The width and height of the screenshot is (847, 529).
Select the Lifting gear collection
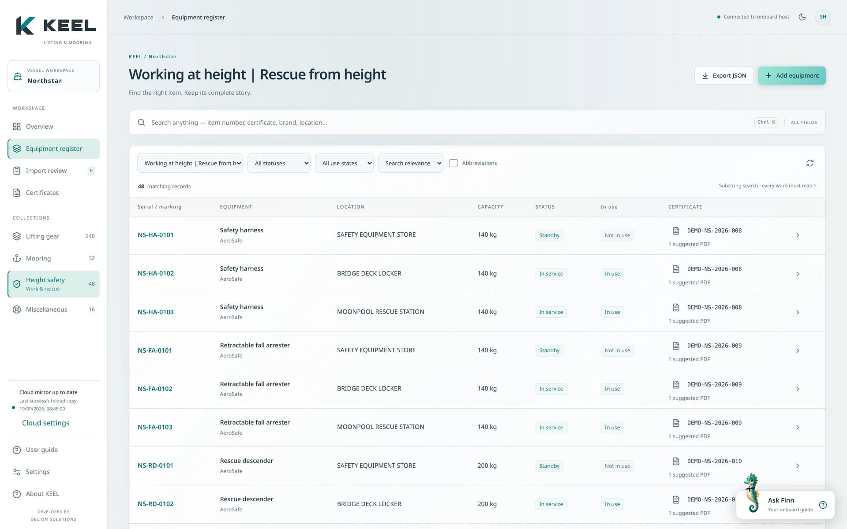point(53,236)
